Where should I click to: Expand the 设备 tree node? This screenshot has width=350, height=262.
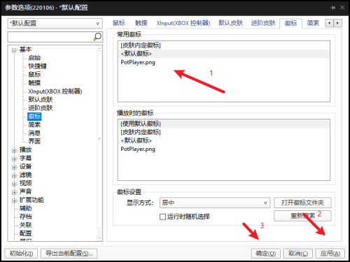click(x=15, y=167)
